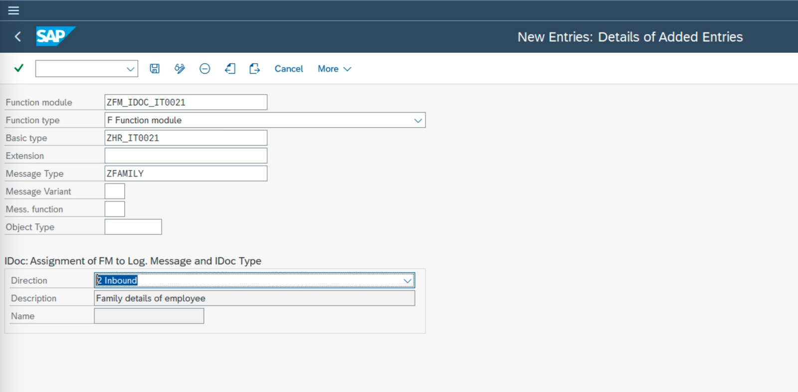Save the entry with the disk icon
798x392 pixels.
[x=155, y=68]
